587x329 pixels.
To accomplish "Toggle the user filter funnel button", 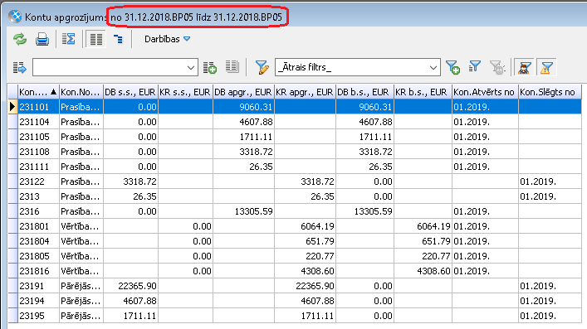I will point(524,68).
